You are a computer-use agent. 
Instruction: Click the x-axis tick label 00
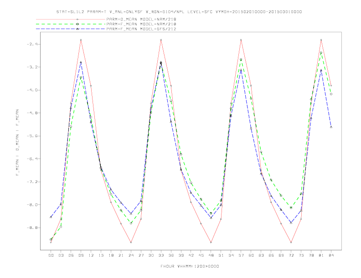point(51,255)
